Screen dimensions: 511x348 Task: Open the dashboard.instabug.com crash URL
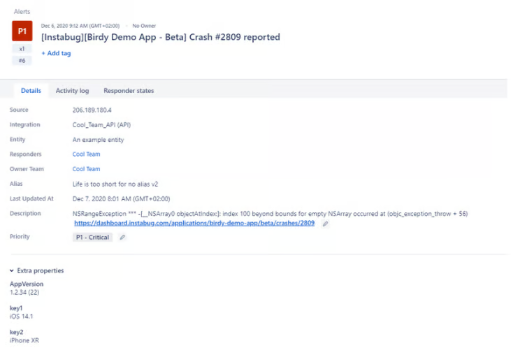pyautogui.click(x=194, y=223)
